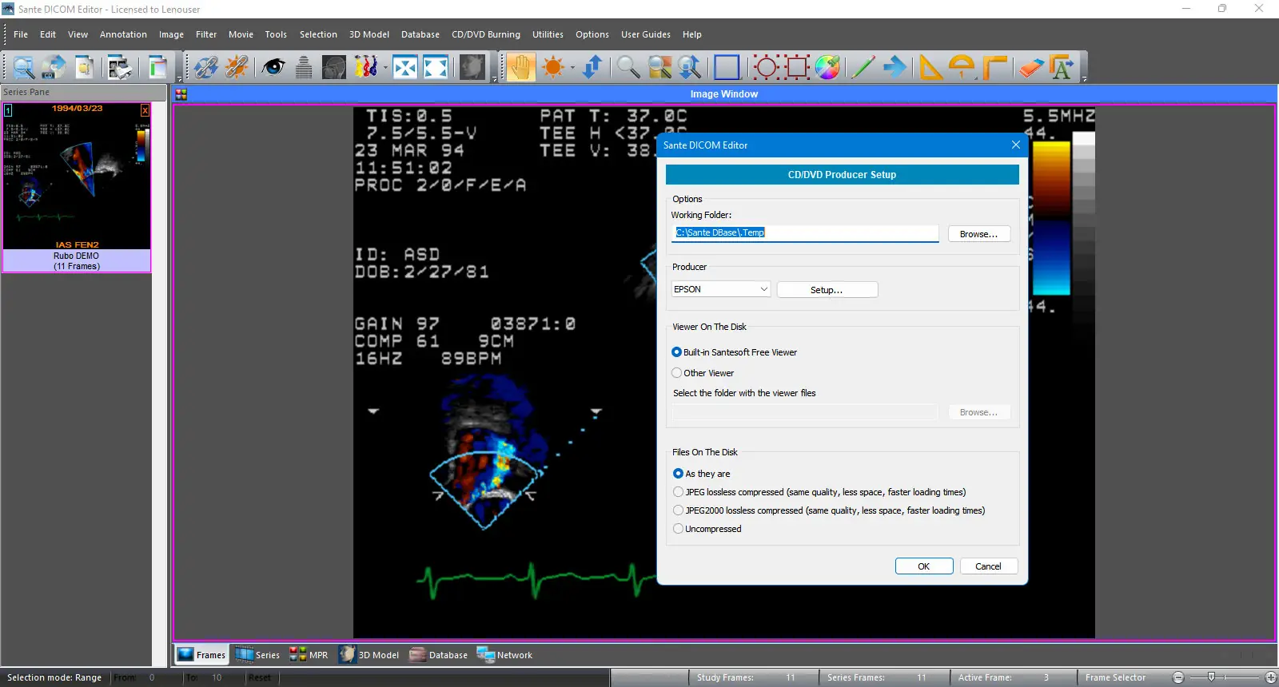Click the Working Folder path field
Image resolution: width=1279 pixels, height=687 pixels.
805,232
